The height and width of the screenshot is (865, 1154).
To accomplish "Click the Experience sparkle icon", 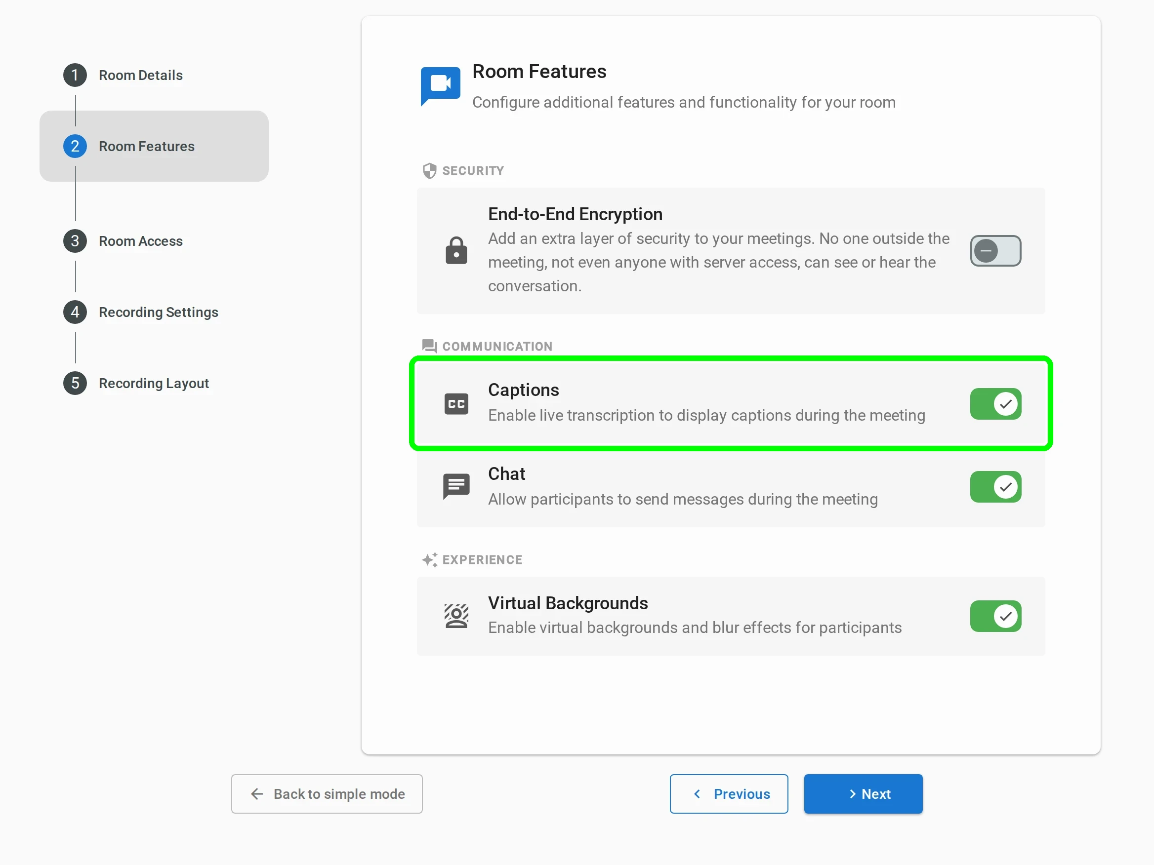I will click(x=429, y=559).
